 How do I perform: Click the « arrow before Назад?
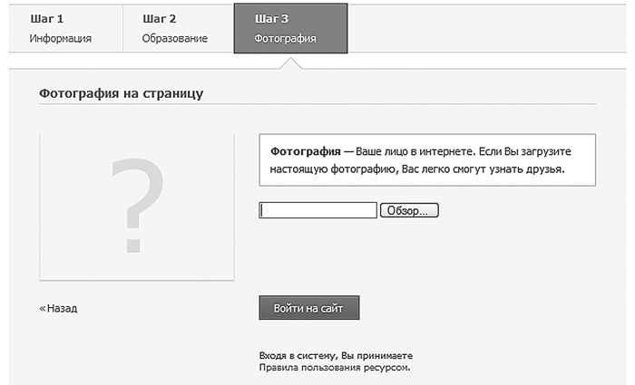coord(42,308)
